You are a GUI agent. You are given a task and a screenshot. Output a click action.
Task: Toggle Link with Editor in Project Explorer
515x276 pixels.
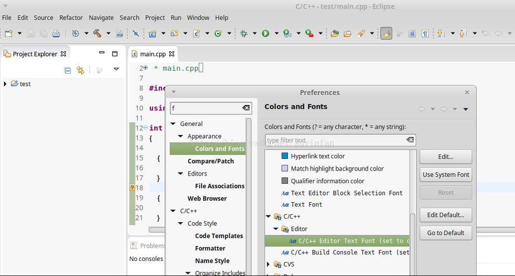point(81,70)
